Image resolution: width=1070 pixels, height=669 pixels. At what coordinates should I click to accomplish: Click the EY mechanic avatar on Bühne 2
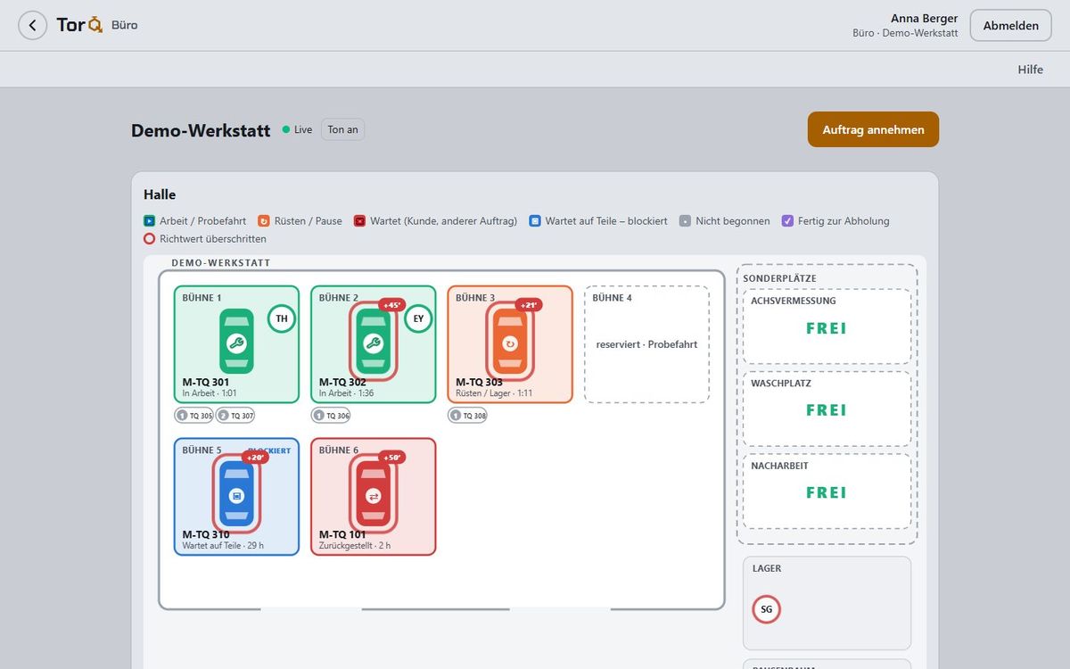418,318
